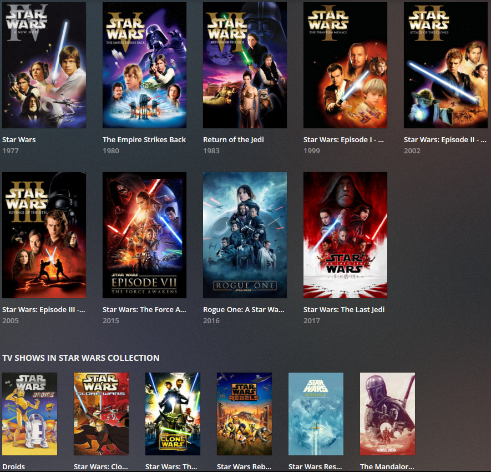The height and width of the screenshot is (472, 491).
Task: Click the 'Star Wars: Episode II' title
Action: 445,140
